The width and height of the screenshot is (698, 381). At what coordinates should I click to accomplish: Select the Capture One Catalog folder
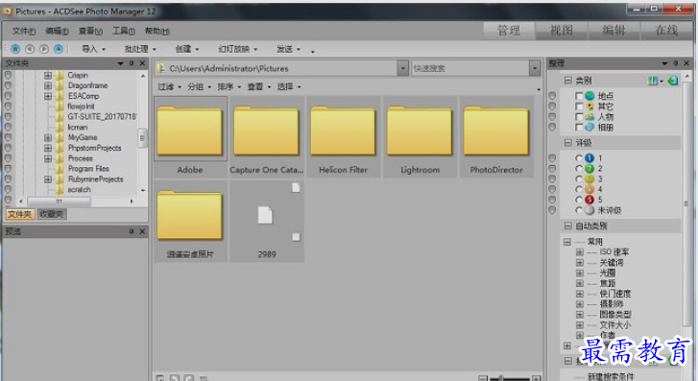[267, 137]
